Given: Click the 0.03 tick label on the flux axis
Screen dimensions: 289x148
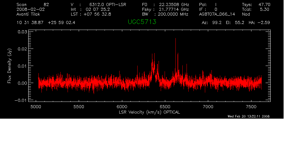Looking at the screenshot, I should point(22,31).
